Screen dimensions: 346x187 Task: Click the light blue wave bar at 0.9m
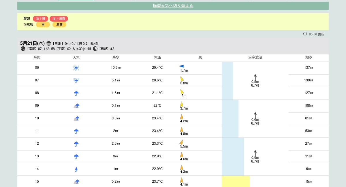(233, 157)
